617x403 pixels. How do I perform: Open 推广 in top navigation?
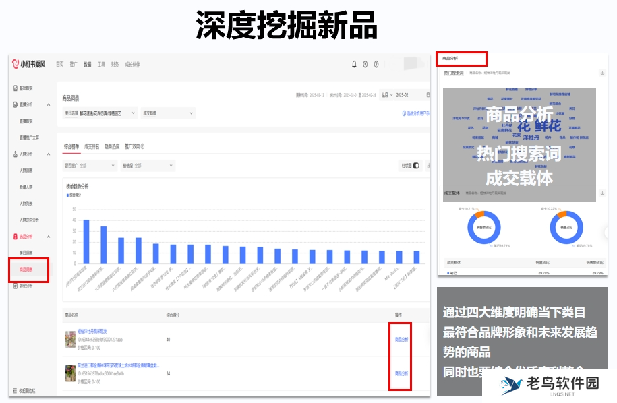74,64
